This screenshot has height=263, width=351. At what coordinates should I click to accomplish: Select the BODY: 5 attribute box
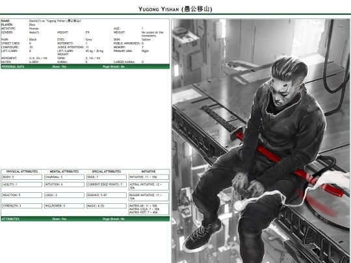click(22, 177)
